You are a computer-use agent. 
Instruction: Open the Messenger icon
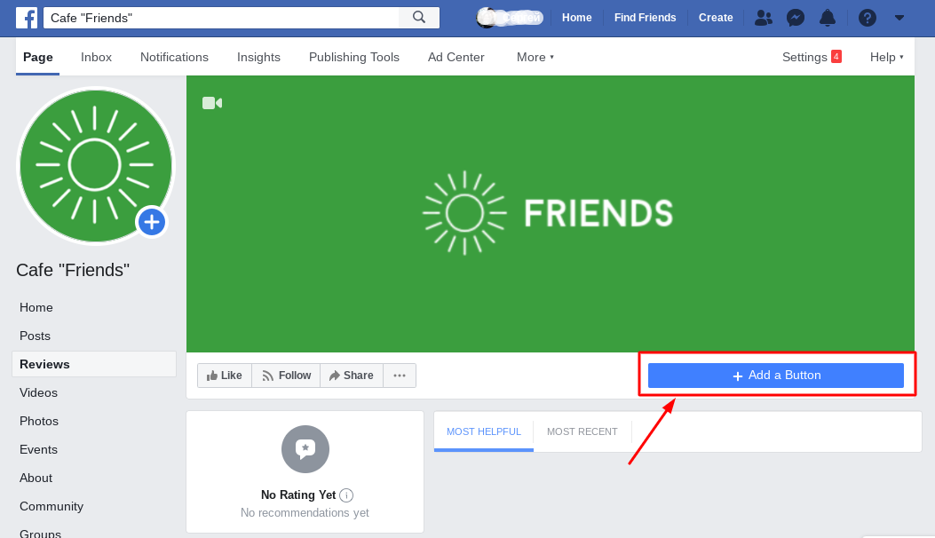point(796,18)
